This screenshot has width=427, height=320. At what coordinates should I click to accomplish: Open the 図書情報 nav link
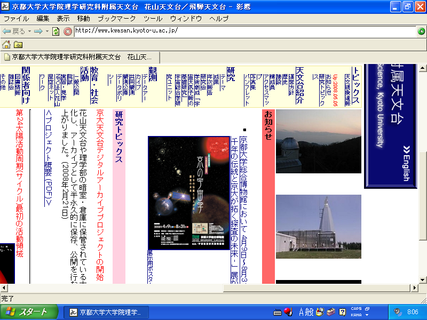click(x=18, y=84)
